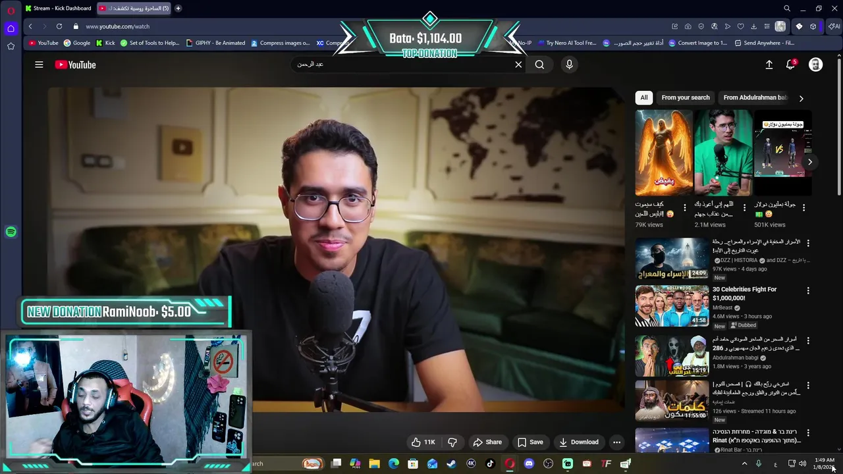Screen dimensions: 843x474
Task: Open the golden angel Short thumbnail
Action: tap(664, 153)
